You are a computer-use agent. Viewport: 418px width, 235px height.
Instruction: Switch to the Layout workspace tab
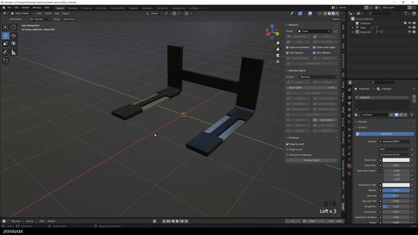point(60,8)
